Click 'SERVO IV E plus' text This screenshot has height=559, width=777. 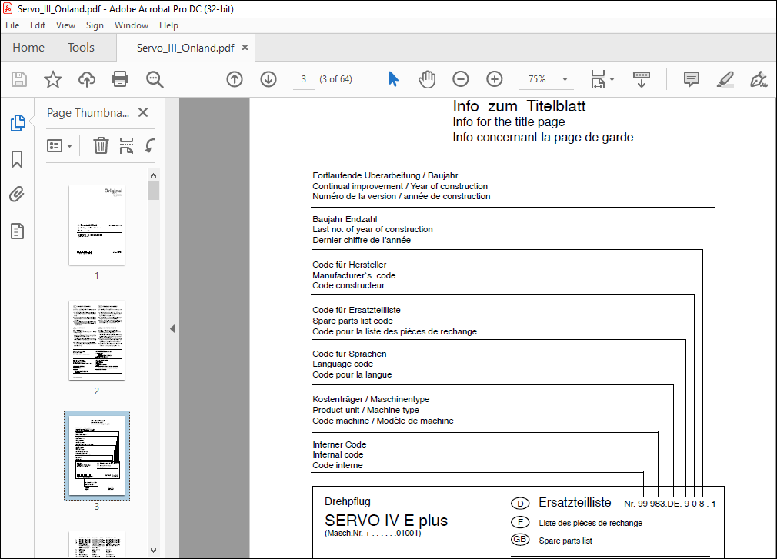click(x=386, y=521)
